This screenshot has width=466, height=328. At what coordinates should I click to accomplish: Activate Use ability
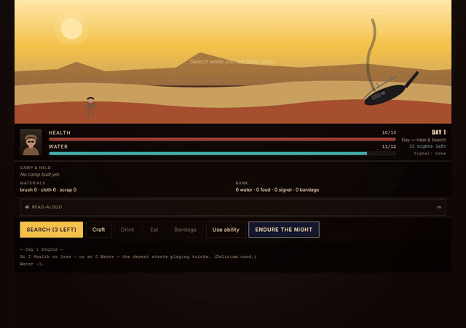[226, 230]
